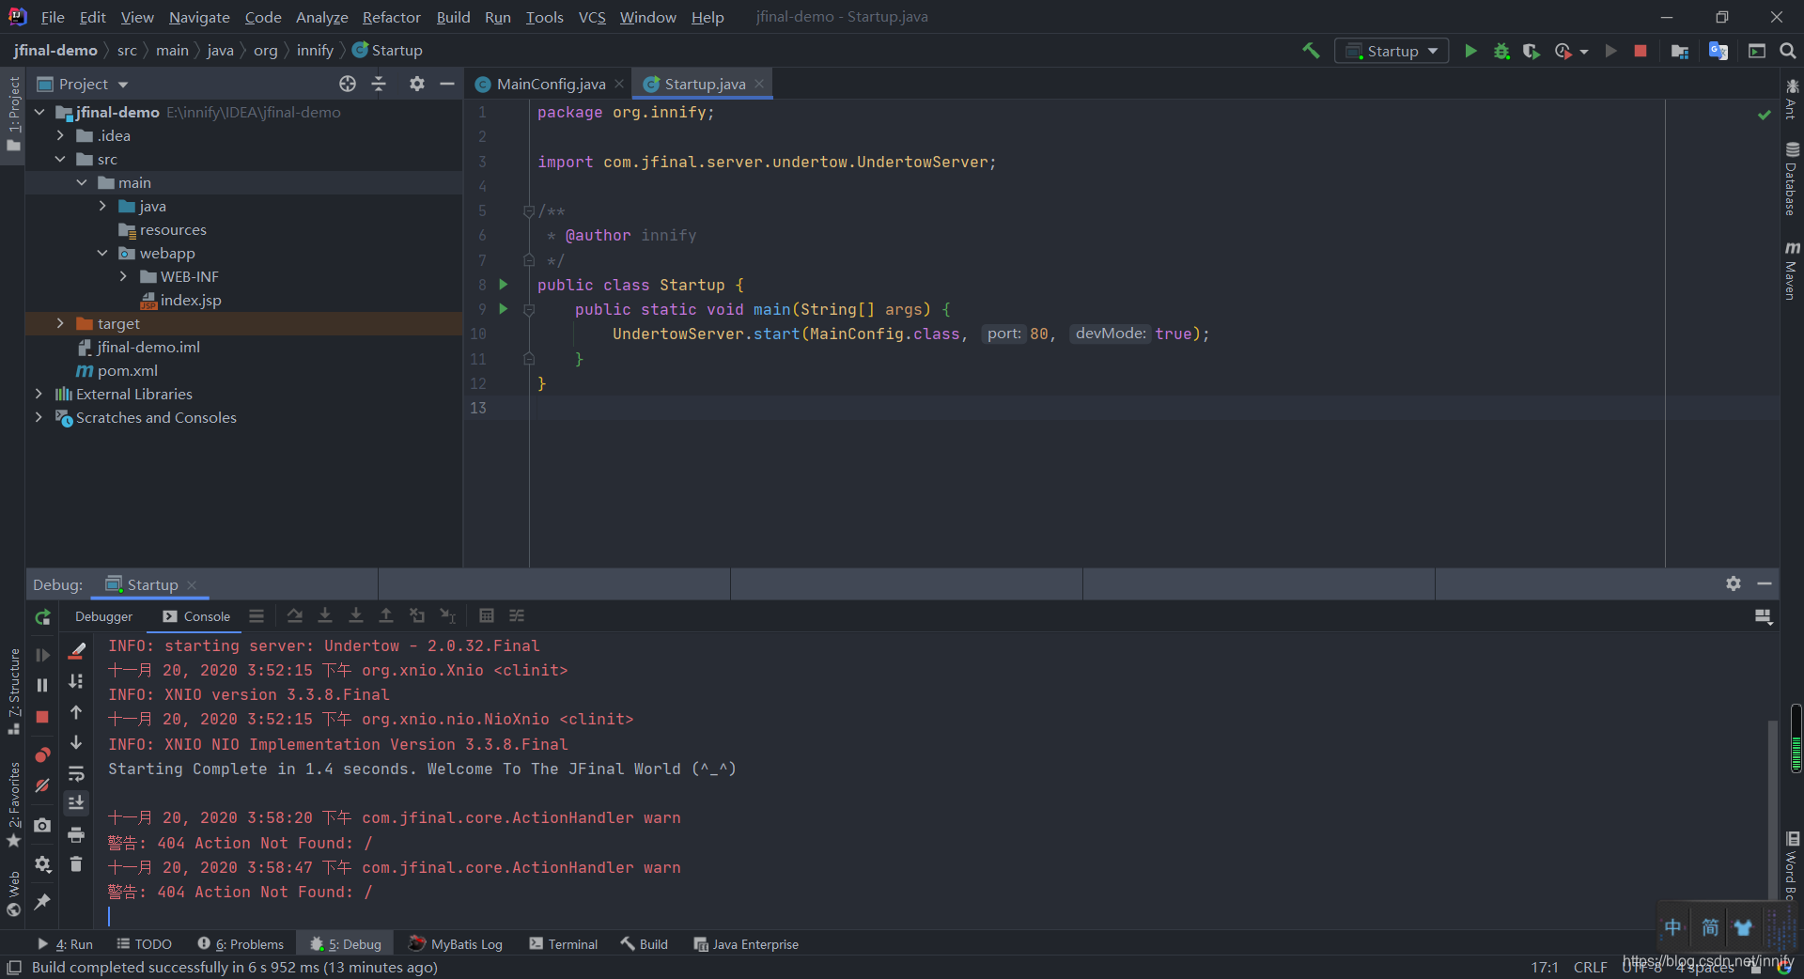Expand External Libraries node
Viewport: 1804px width, 979px height.
coord(39,394)
